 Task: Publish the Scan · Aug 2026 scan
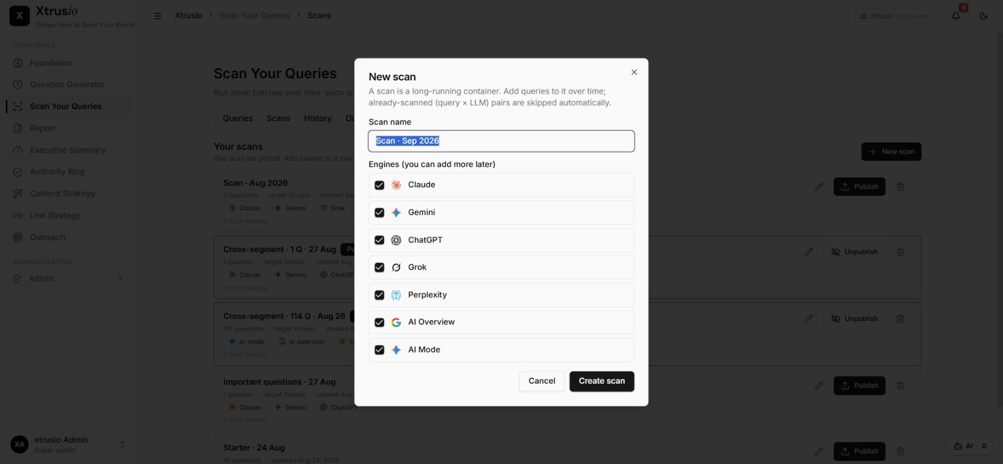[x=859, y=187]
